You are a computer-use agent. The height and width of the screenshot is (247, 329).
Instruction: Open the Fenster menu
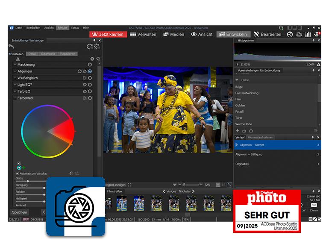pos(62,28)
